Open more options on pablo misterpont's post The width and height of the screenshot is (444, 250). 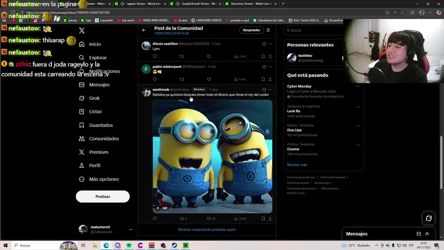(x=270, y=67)
